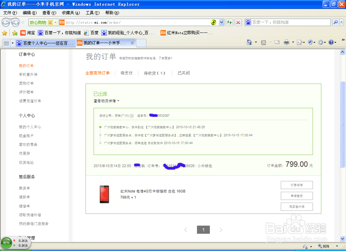Expand the Print options dropdown arrow

(293, 42)
